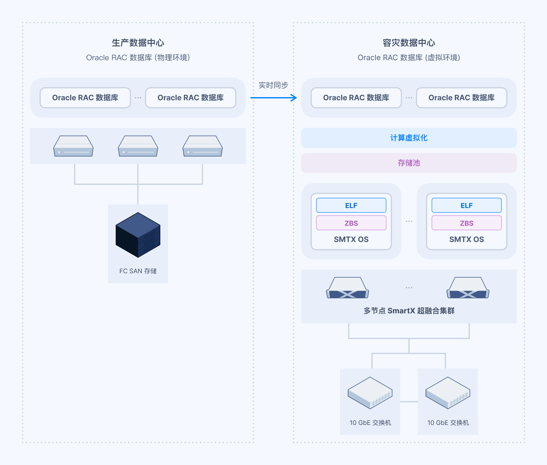
Task: Click the left SMTX OS label
Action: point(351,239)
